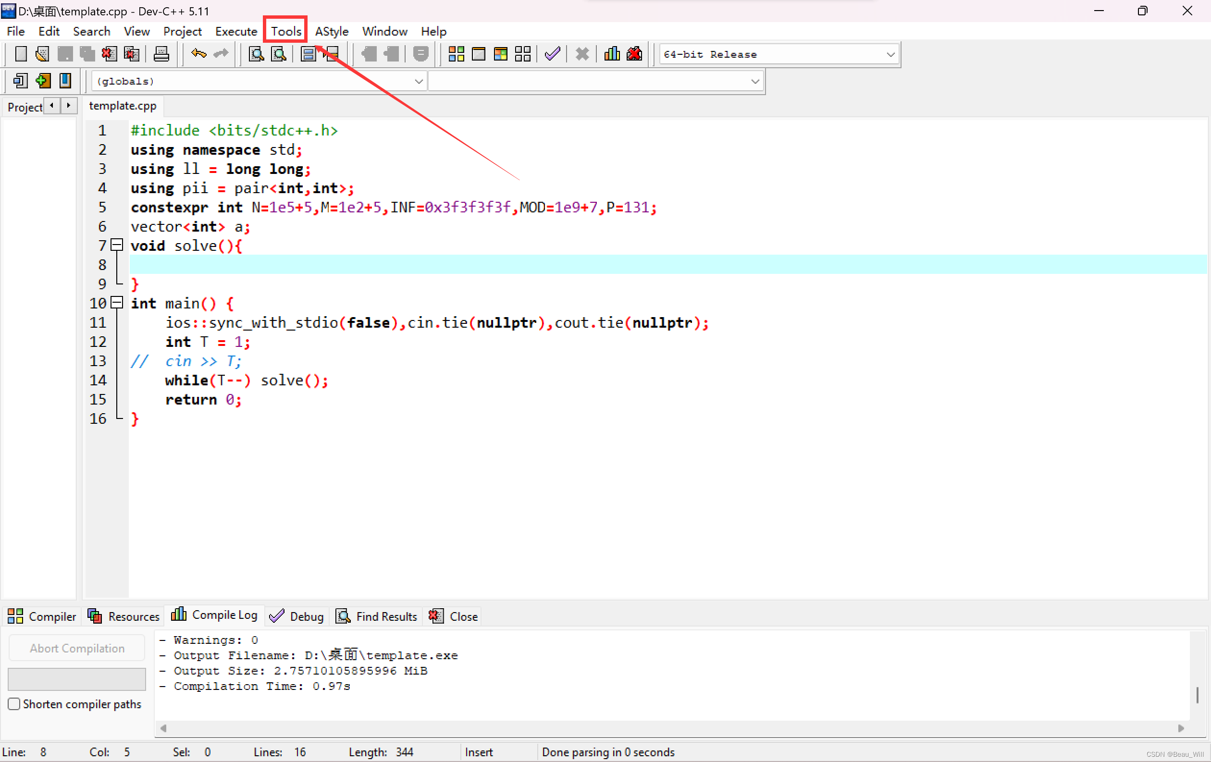Open the empty function list dropdown
This screenshot has width=1211, height=762.
point(754,81)
